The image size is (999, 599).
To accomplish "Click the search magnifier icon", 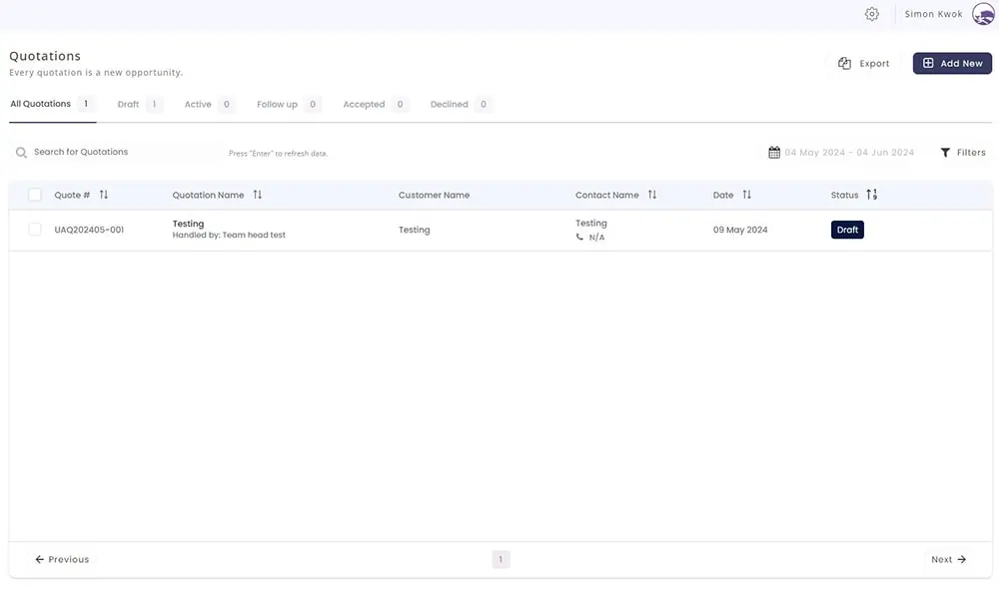I will [21, 153].
